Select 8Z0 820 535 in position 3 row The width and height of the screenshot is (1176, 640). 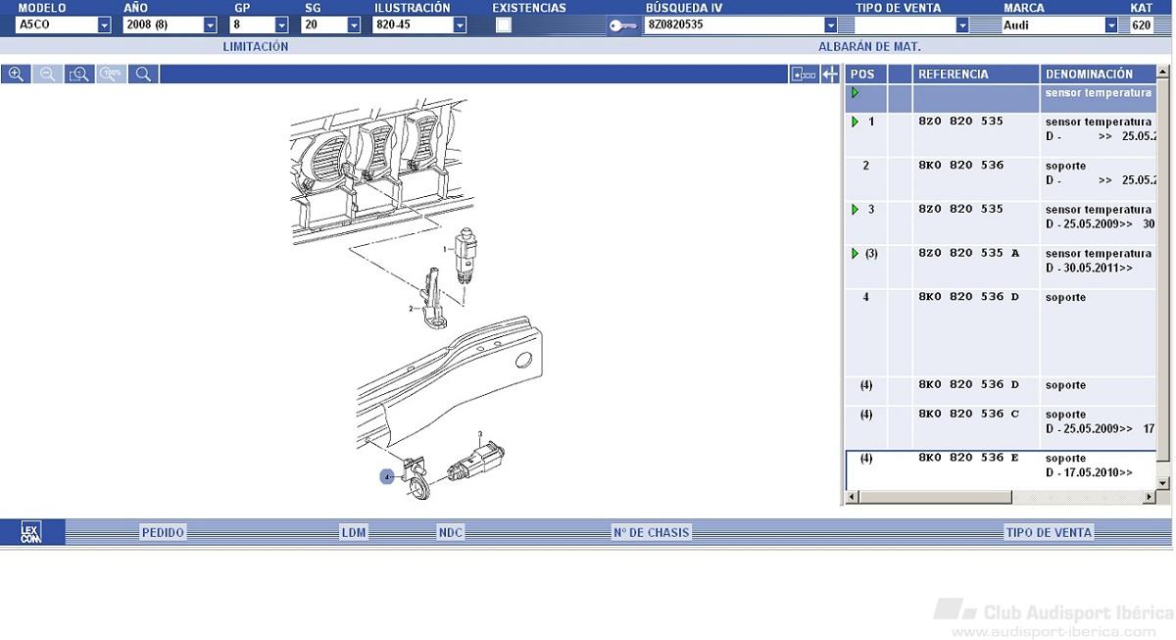pyautogui.click(x=961, y=209)
